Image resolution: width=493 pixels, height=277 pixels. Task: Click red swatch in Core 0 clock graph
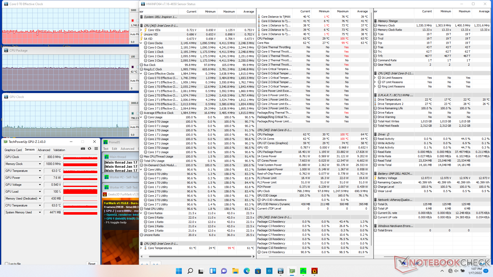(132, 21)
